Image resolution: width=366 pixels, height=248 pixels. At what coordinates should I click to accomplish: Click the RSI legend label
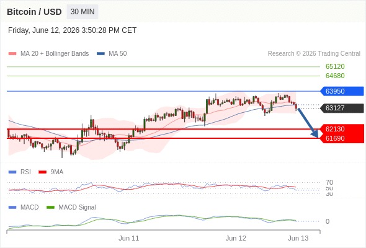pyautogui.click(x=25, y=172)
